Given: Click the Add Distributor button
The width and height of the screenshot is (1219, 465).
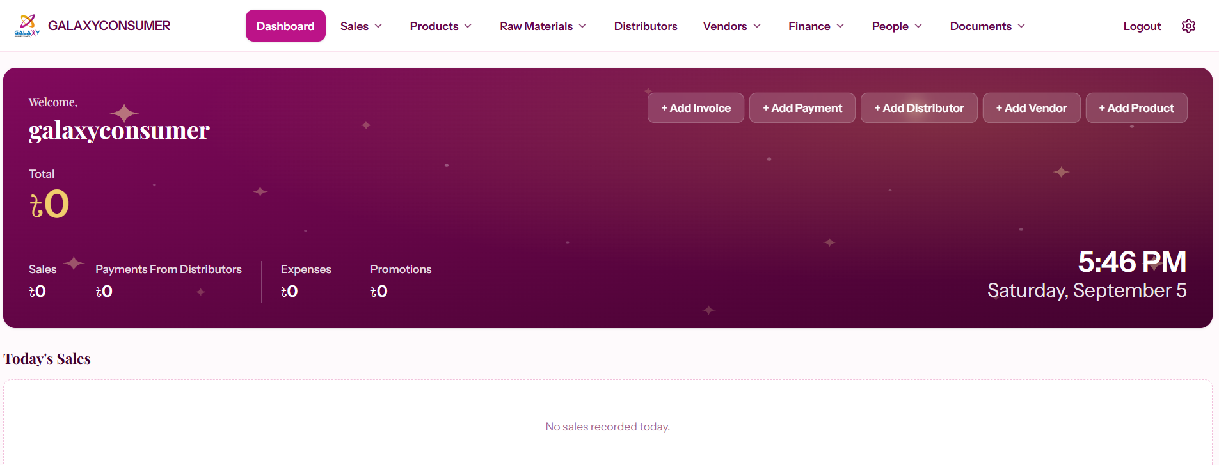Looking at the screenshot, I should coord(919,108).
